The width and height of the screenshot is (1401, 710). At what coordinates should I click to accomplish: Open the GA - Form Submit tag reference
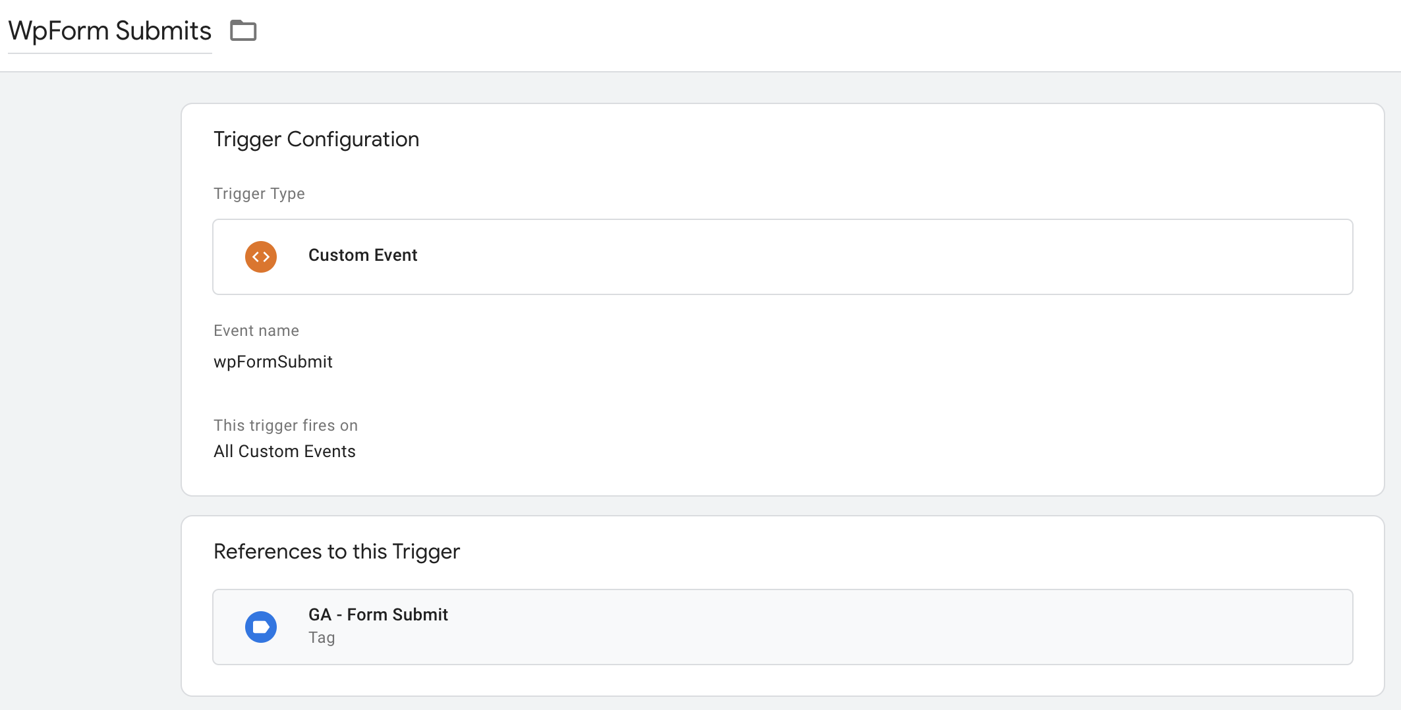pyautogui.click(x=378, y=614)
